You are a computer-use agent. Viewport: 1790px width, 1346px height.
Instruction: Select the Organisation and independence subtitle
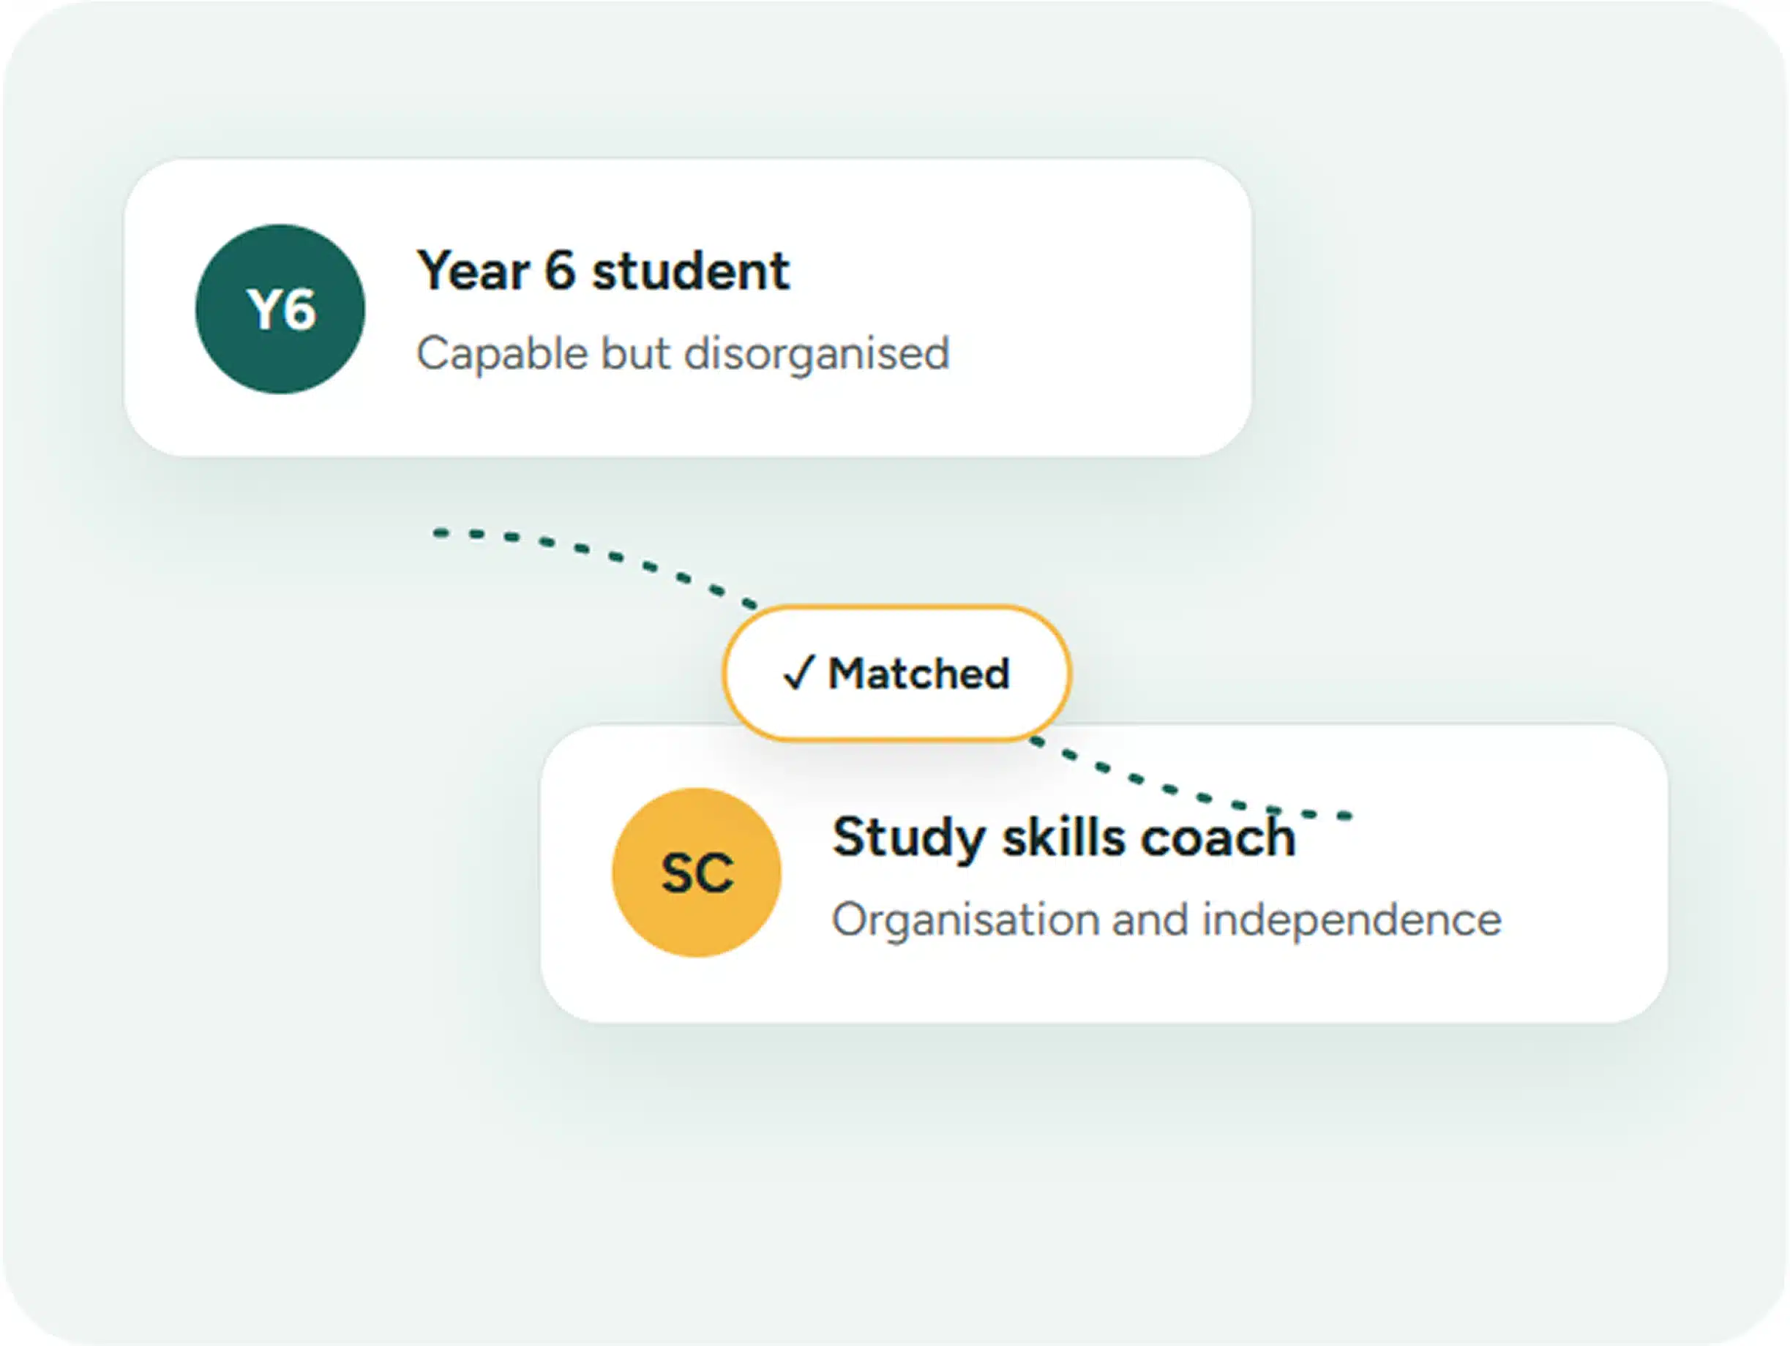(x=1166, y=920)
